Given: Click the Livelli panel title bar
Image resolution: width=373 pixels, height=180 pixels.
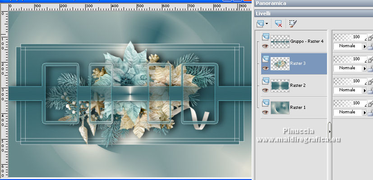Looking at the screenshot, I should [x=314, y=13].
